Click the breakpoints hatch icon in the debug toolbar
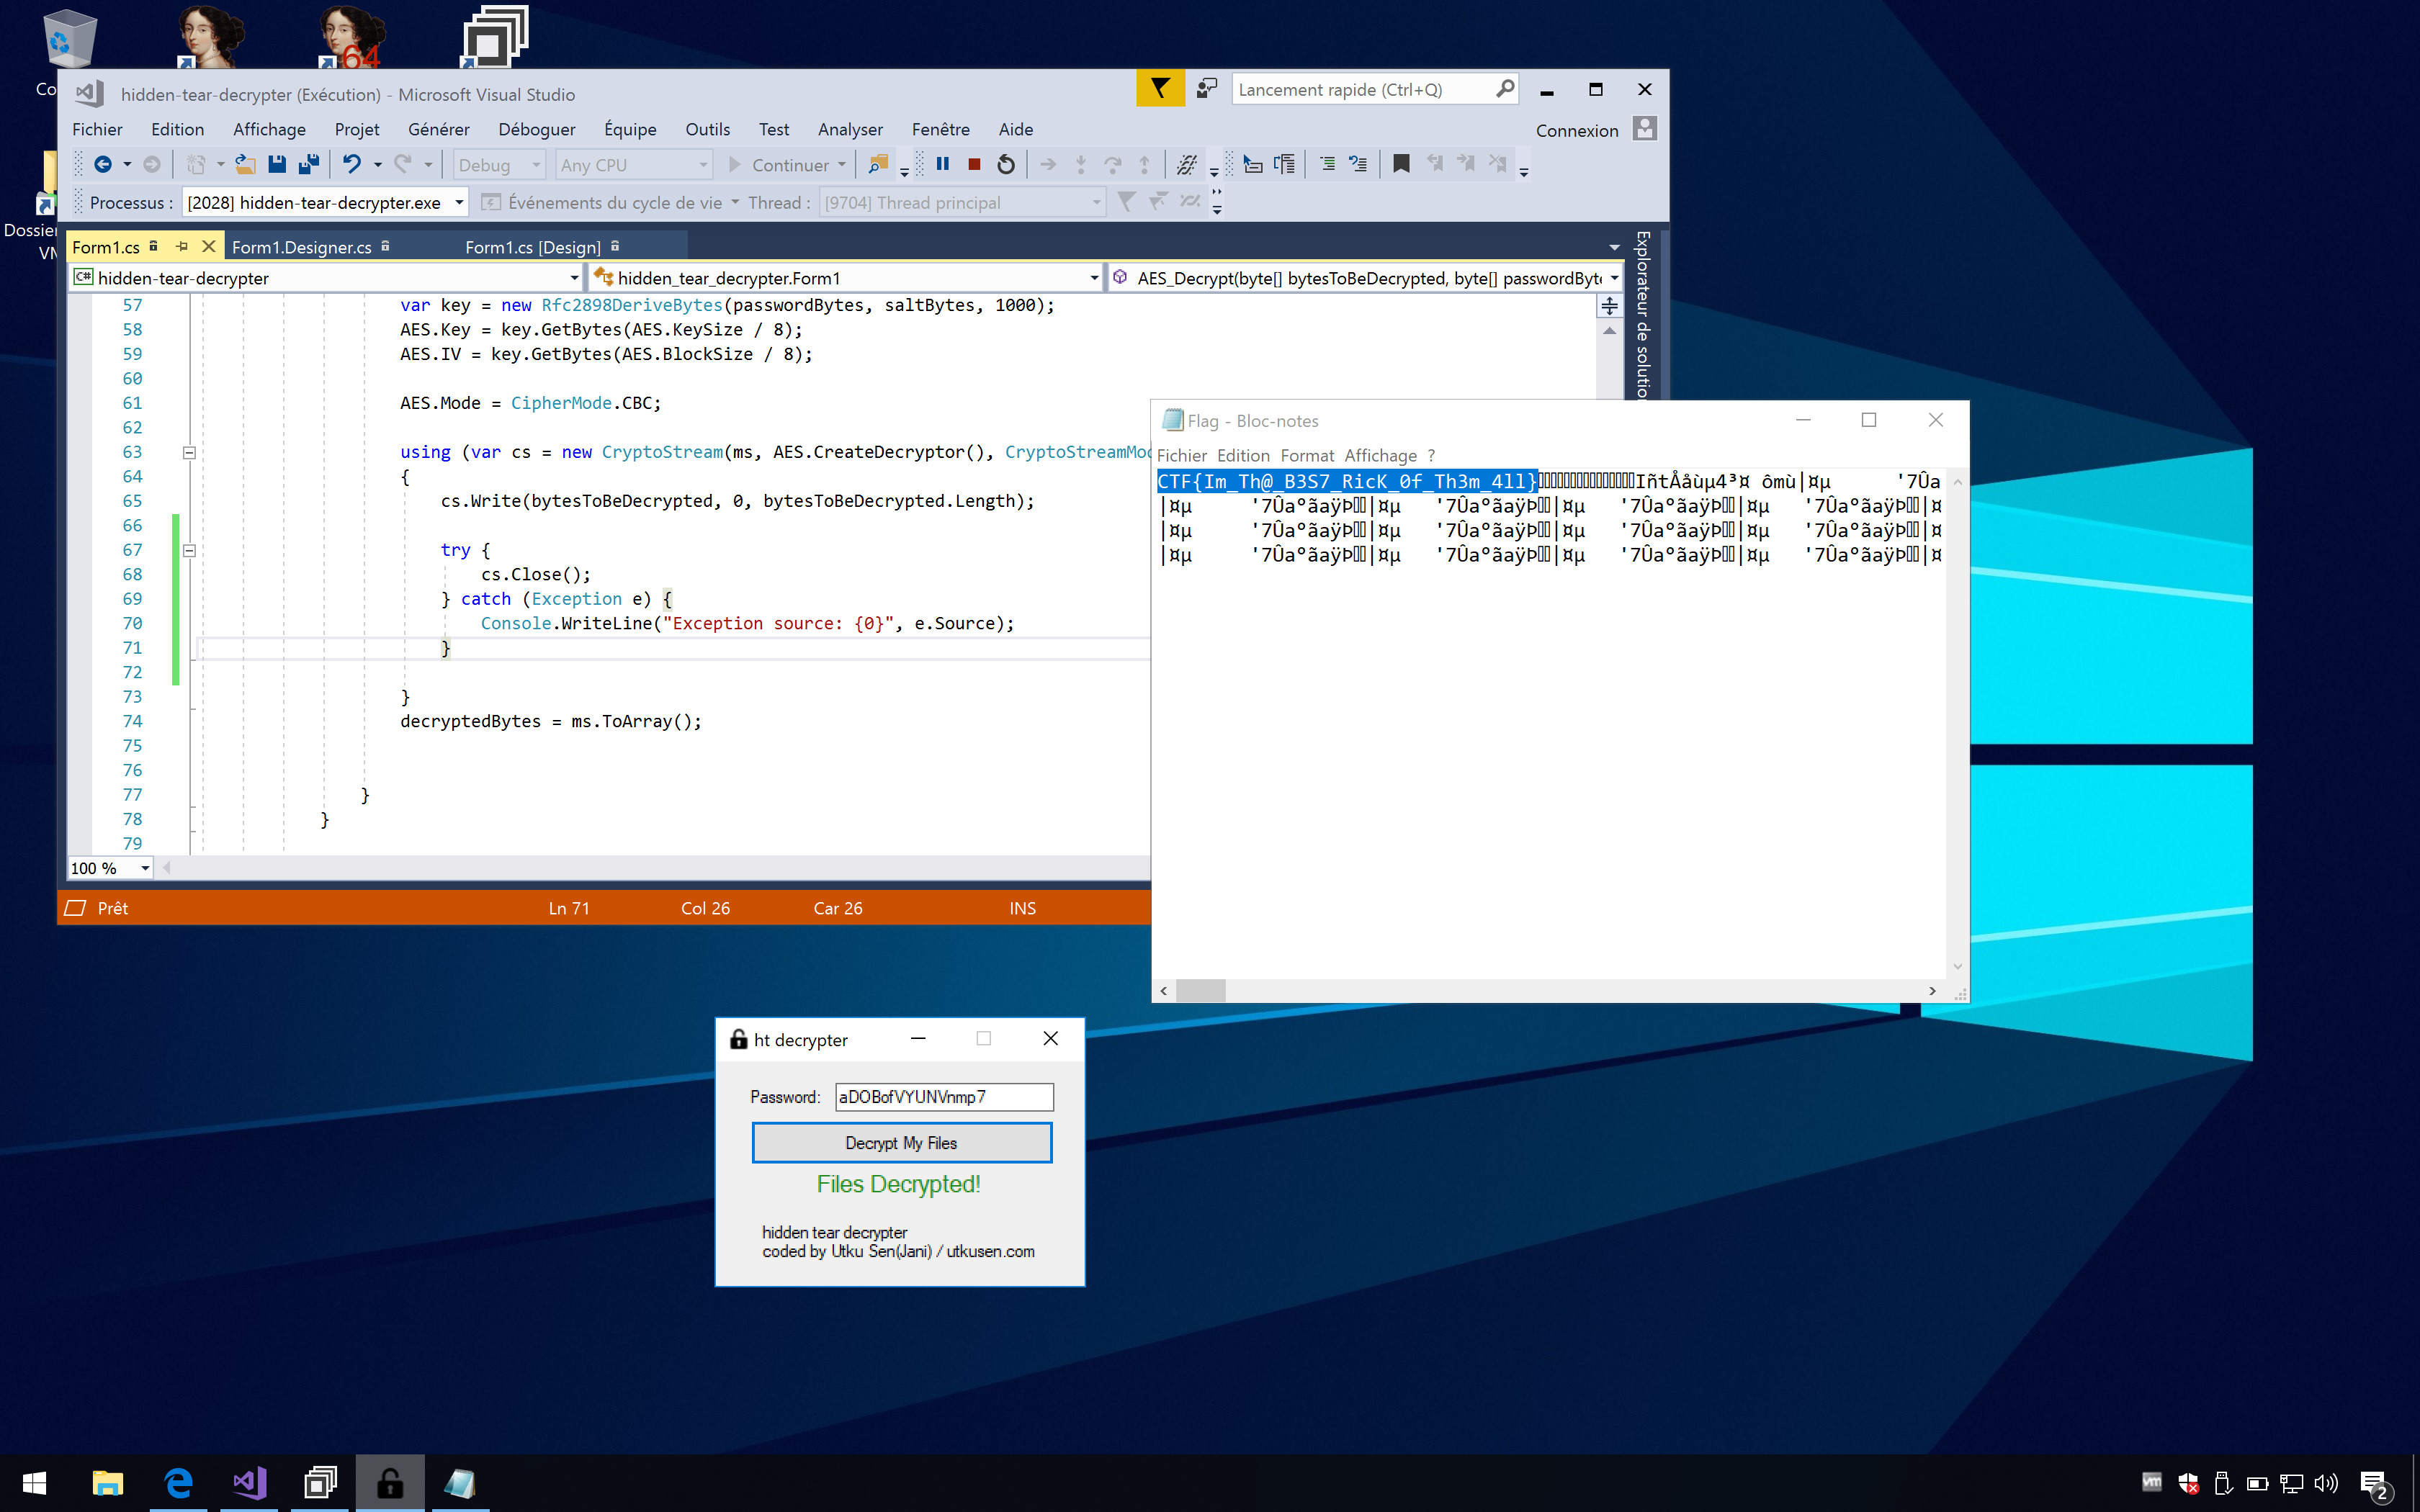The image size is (2420, 1512). pos(1187,164)
